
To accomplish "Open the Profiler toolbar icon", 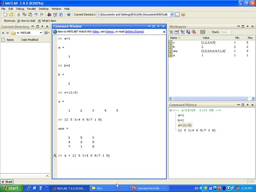I will (x=61, y=14).
